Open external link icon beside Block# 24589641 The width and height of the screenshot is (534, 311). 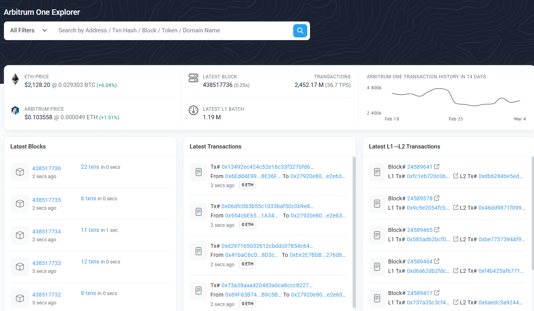[x=437, y=167]
